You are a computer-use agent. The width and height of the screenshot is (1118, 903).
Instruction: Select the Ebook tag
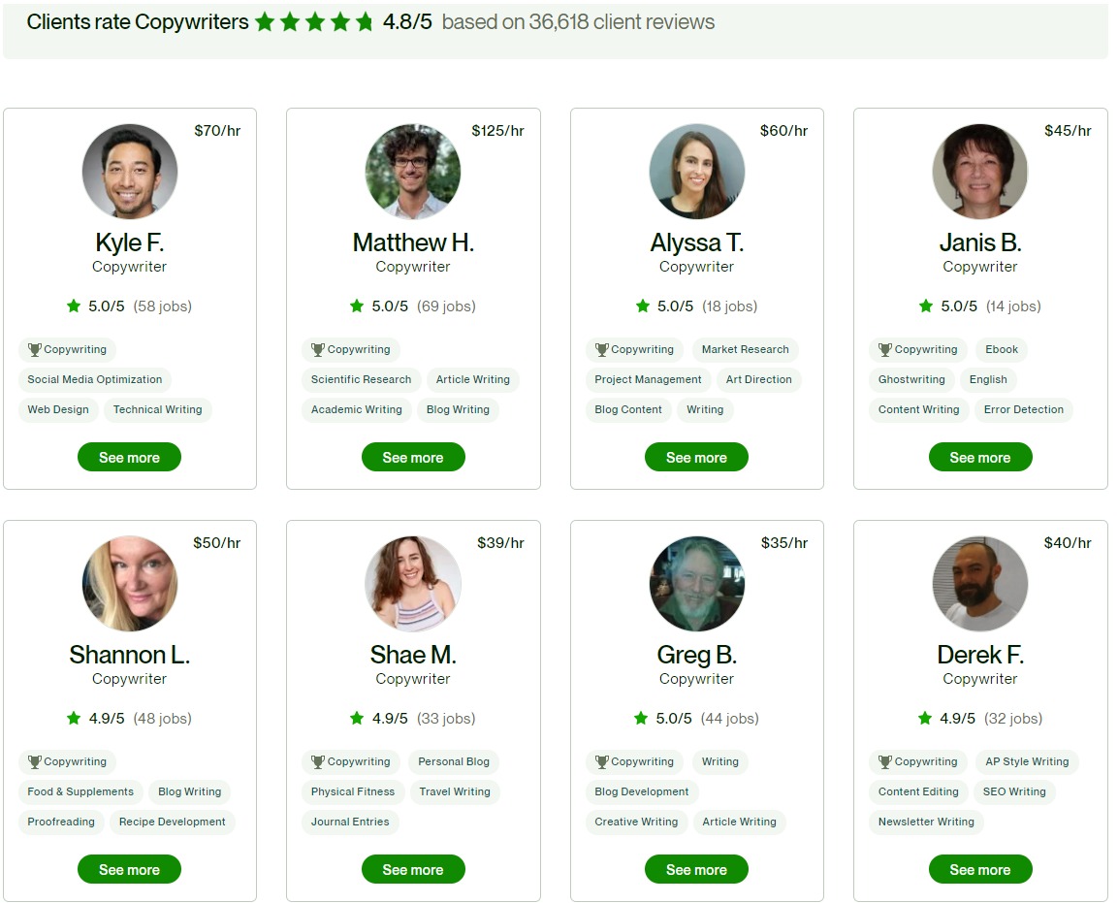pos(1002,349)
